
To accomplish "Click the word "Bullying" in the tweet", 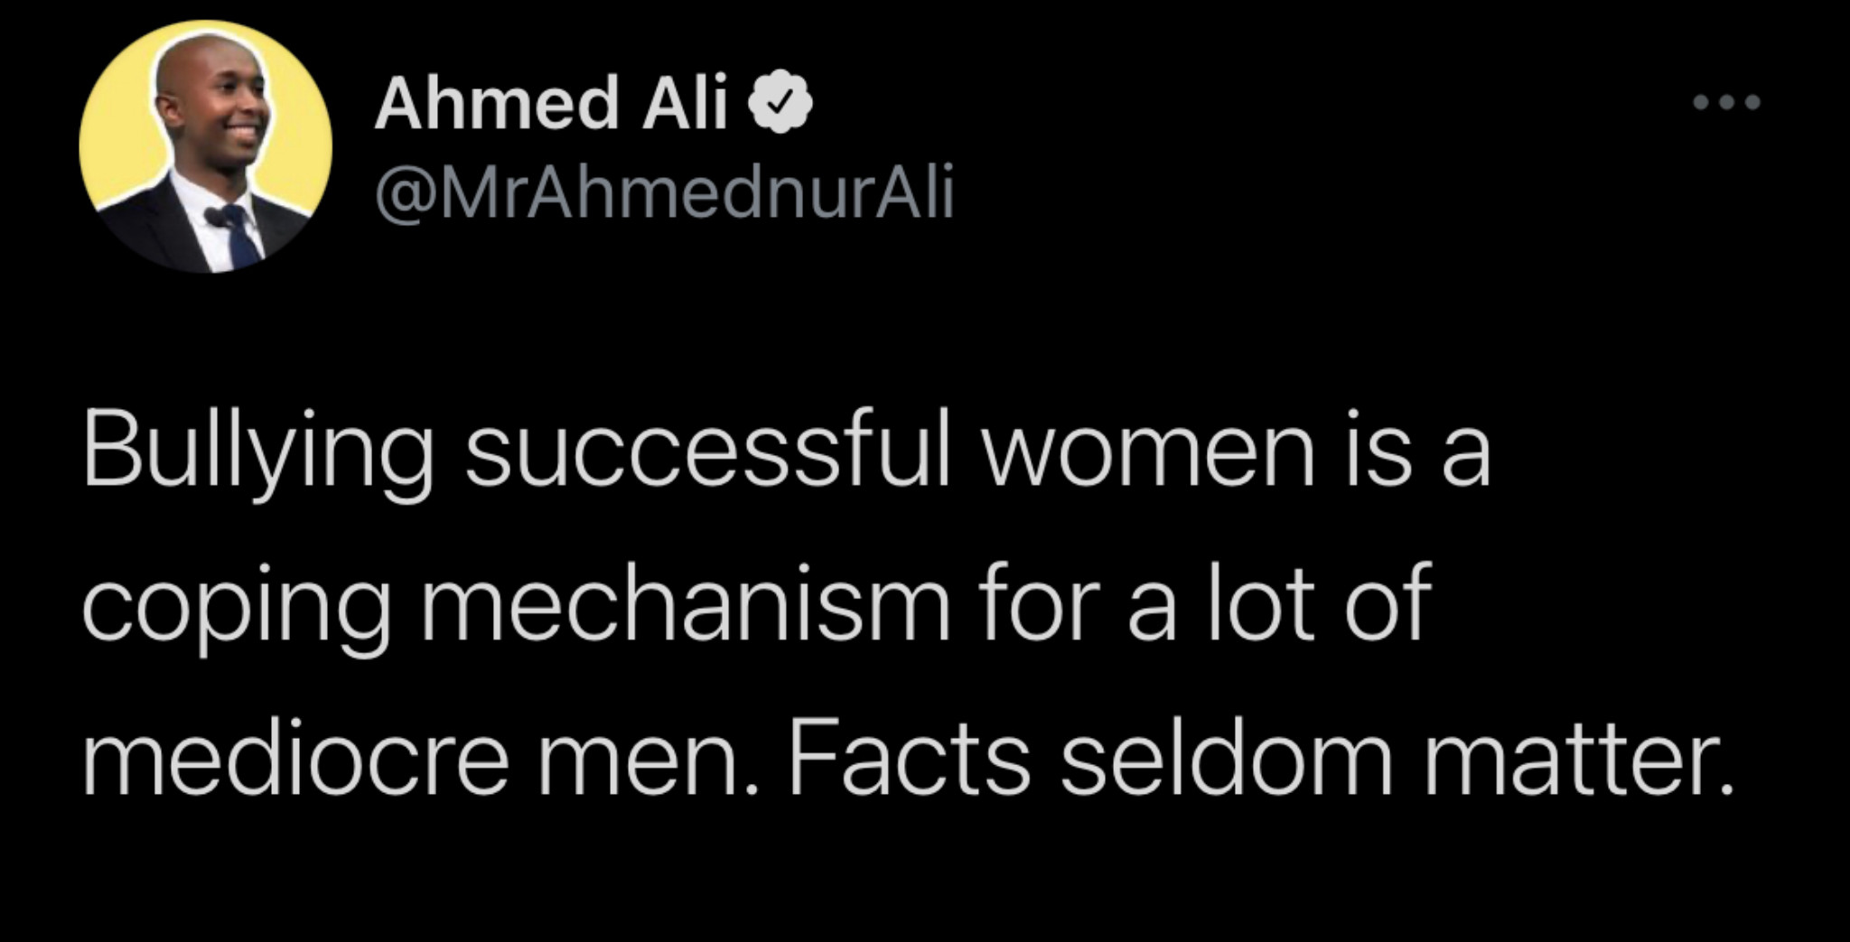I will click(x=257, y=452).
